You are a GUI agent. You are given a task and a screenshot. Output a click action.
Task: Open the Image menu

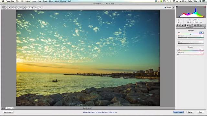click(x=27, y=1)
